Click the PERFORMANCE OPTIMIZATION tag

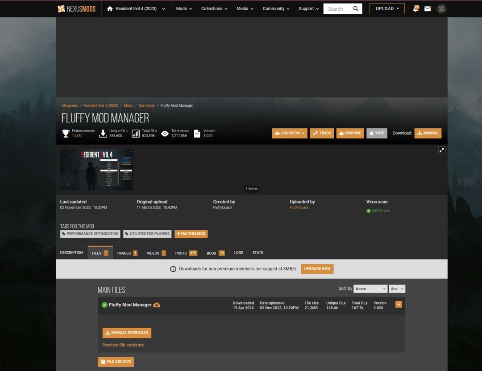[x=90, y=234]
